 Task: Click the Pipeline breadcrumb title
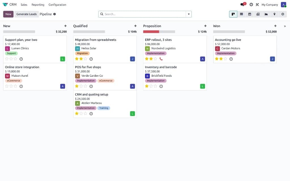46,14
